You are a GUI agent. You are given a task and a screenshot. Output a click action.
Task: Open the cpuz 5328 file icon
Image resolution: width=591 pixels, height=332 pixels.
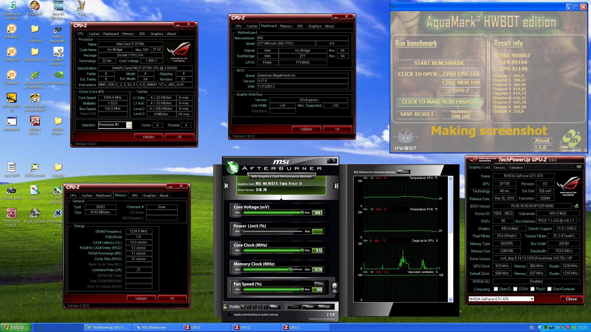11,170
